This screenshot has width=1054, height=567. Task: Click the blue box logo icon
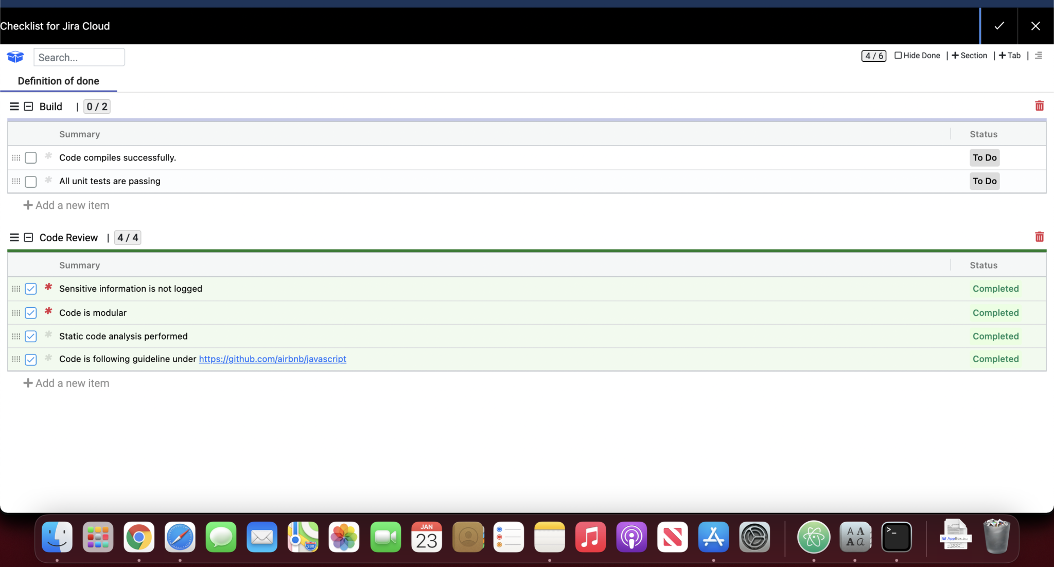(15, 57)
